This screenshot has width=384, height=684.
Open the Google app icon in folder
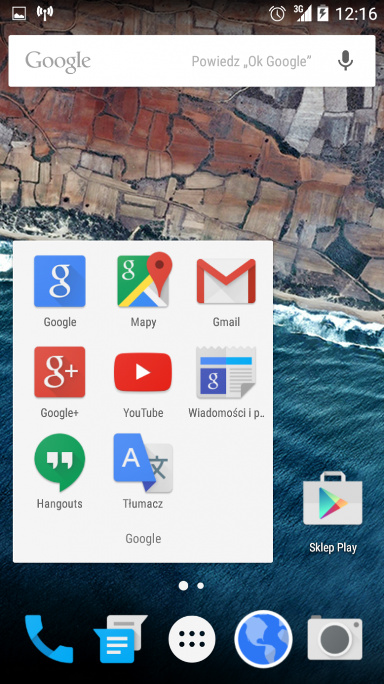tap(59, 281)
